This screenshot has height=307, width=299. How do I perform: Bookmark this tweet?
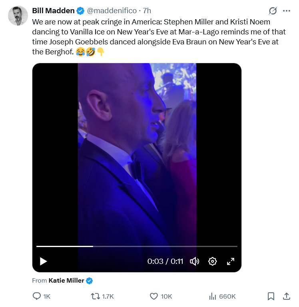[271, 296]
